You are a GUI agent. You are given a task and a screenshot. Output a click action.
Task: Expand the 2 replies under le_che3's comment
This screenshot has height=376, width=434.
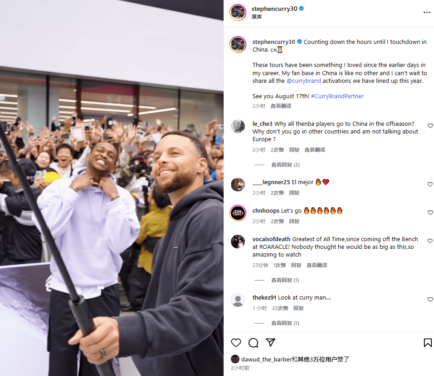[x=285, y=165]
